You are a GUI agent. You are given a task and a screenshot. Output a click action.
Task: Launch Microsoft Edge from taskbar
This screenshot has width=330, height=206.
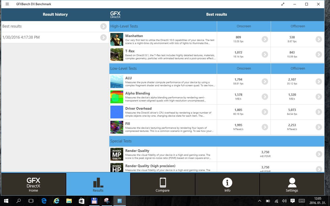pos(44,201)
